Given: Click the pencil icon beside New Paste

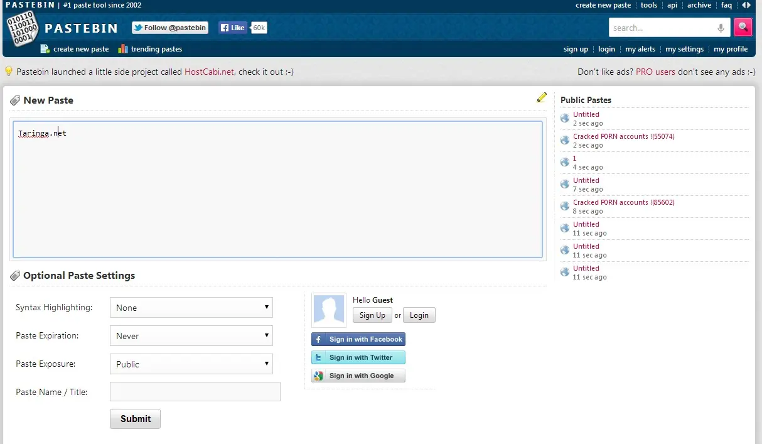Looking at the screenshot, I should (542, 97).
